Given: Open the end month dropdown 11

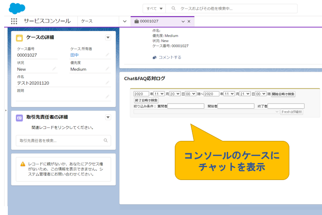Looking at the screenshot, I should (229, 94).
